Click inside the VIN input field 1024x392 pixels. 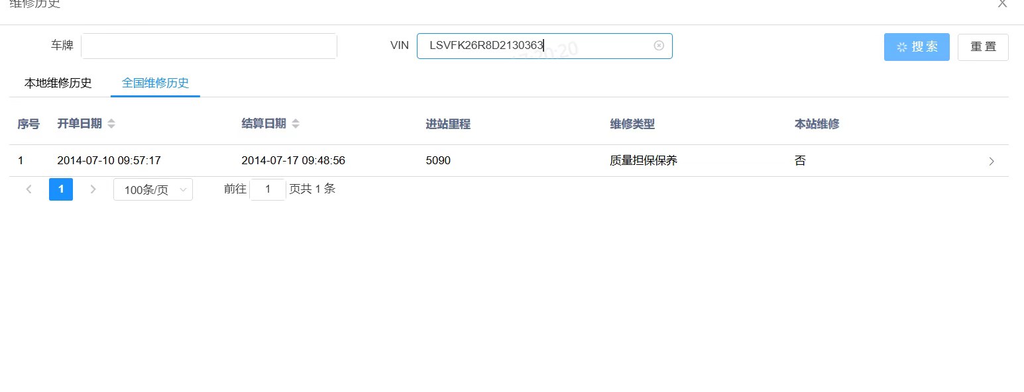(544, 46)
